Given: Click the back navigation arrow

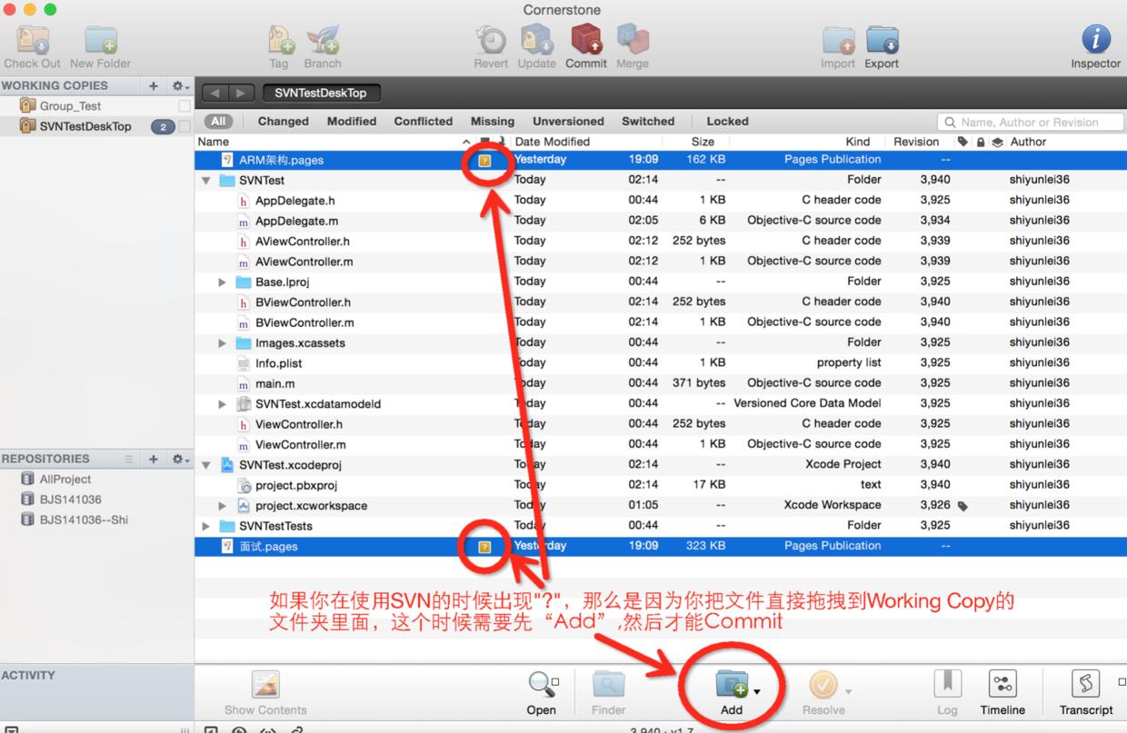Looking at the screenshot, I should point(214,94).
